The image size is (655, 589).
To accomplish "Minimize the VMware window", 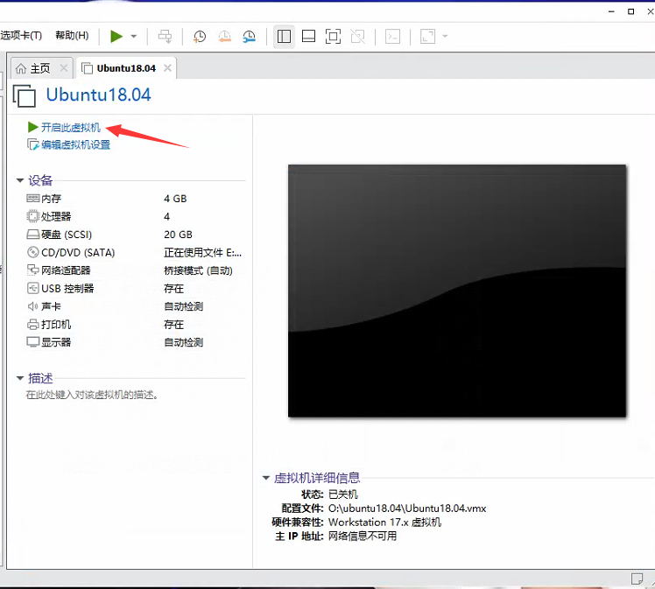I will point(611,11).
